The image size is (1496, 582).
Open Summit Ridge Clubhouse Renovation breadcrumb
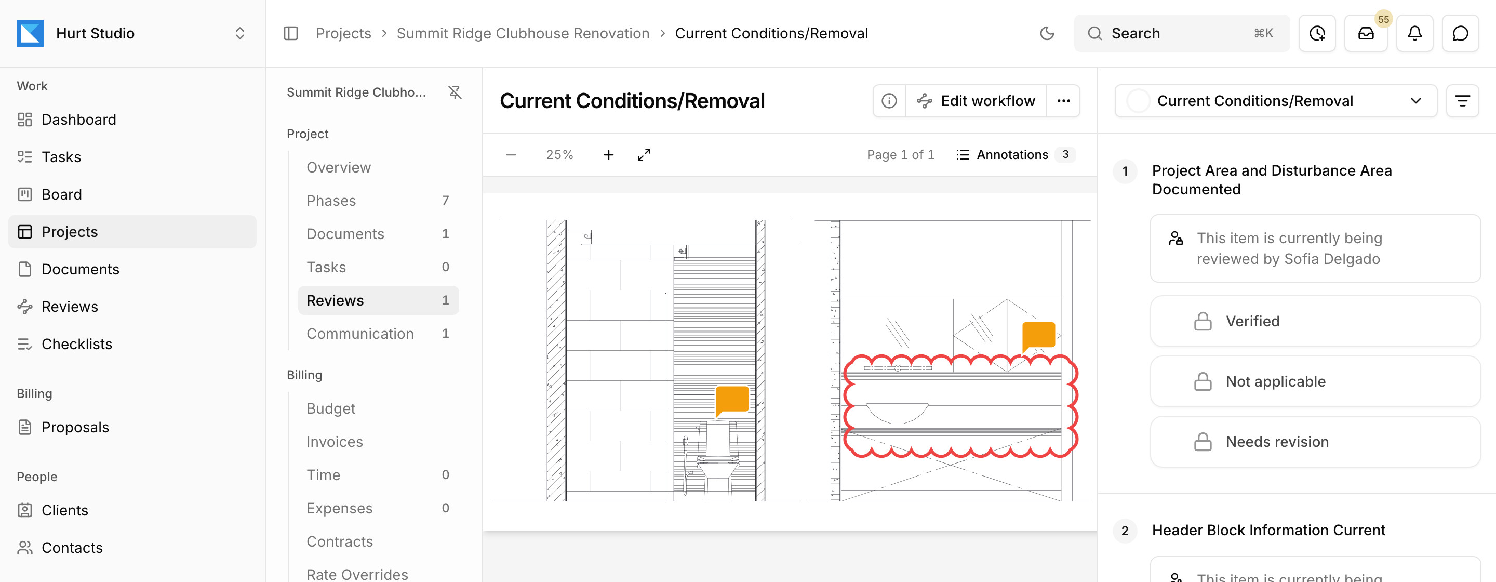click(523, 33)
